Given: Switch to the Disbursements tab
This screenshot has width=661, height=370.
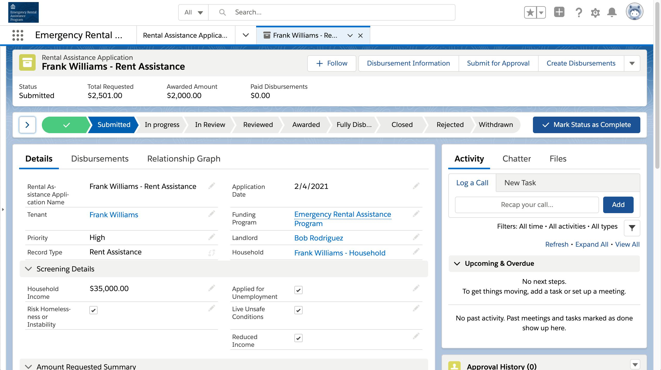Looking at the screenshot, I should 100,159.
